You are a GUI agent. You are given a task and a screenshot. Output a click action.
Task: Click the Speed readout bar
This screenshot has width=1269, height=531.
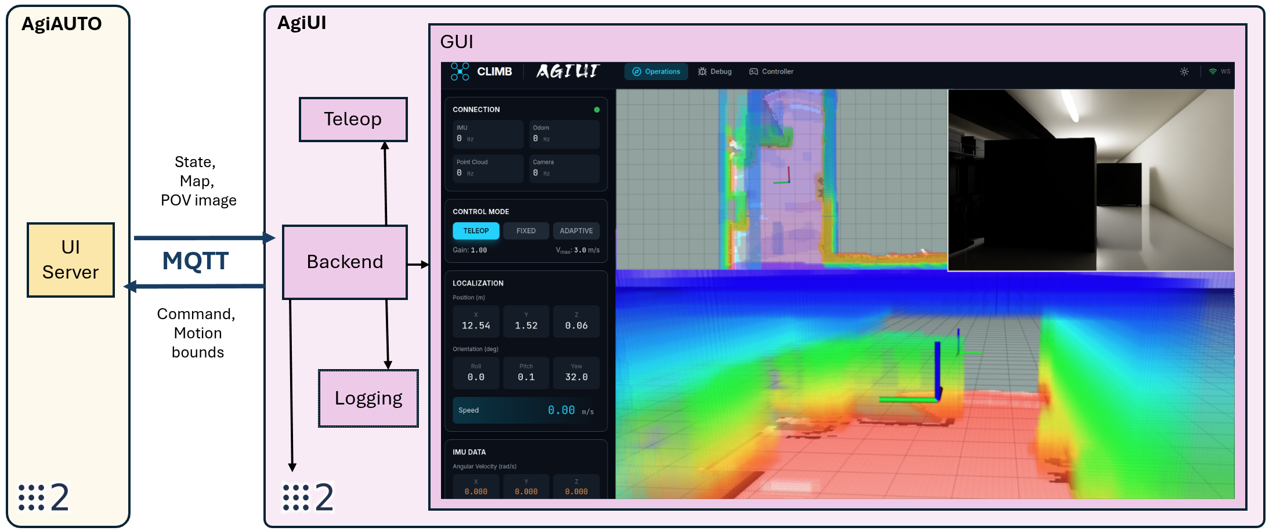[526, 410]
